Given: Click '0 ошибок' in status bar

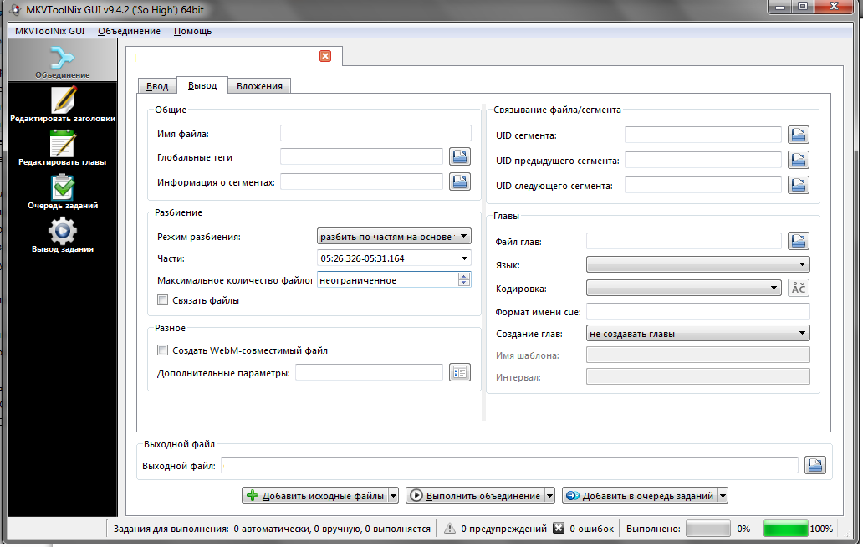Looking at the screenshot, I should tap(591, 529).
